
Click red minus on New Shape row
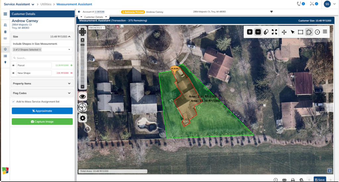click(72, 73)
